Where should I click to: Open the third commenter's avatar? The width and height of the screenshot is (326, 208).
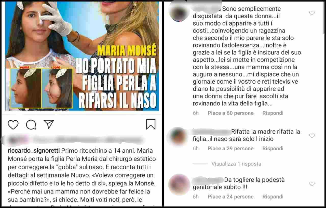179,184
